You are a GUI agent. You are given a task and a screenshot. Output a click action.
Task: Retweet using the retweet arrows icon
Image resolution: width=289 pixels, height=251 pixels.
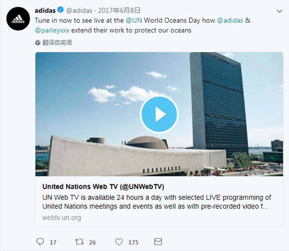(79, 242)
